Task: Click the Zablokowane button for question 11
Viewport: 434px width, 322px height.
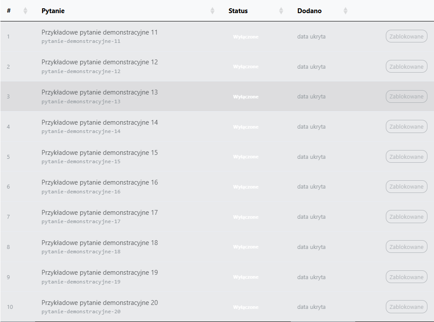Action: click(x=406, y=36)
